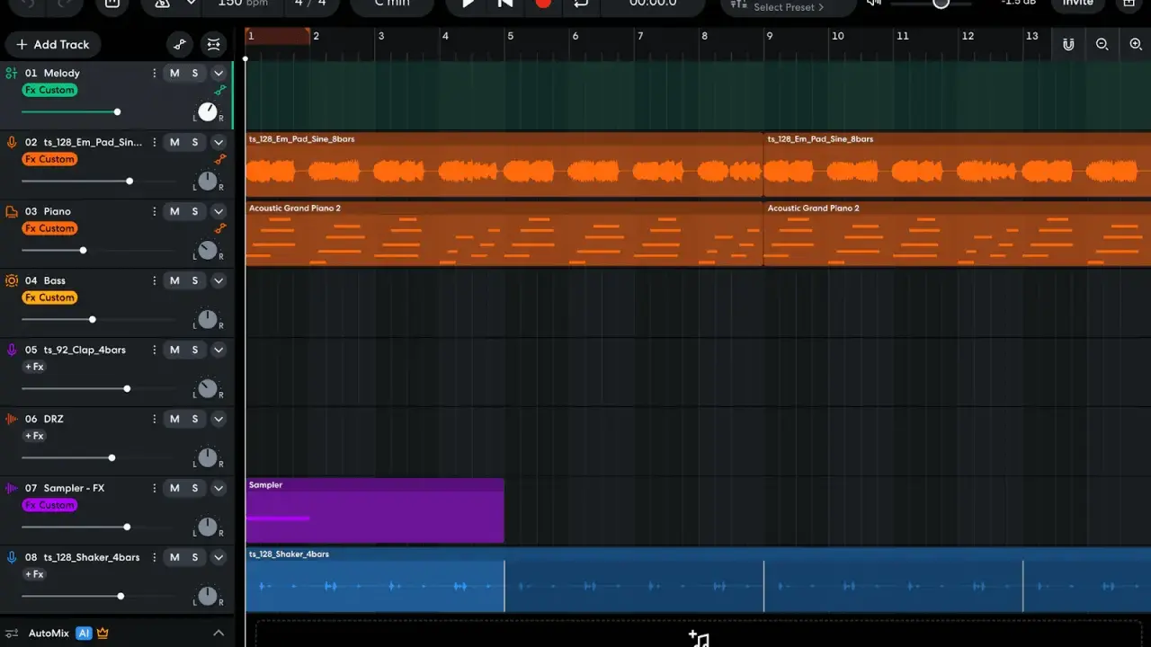Click the Melody track volume slider handle
This screenshot has width=1151, height=647.
tap(117, 111)
